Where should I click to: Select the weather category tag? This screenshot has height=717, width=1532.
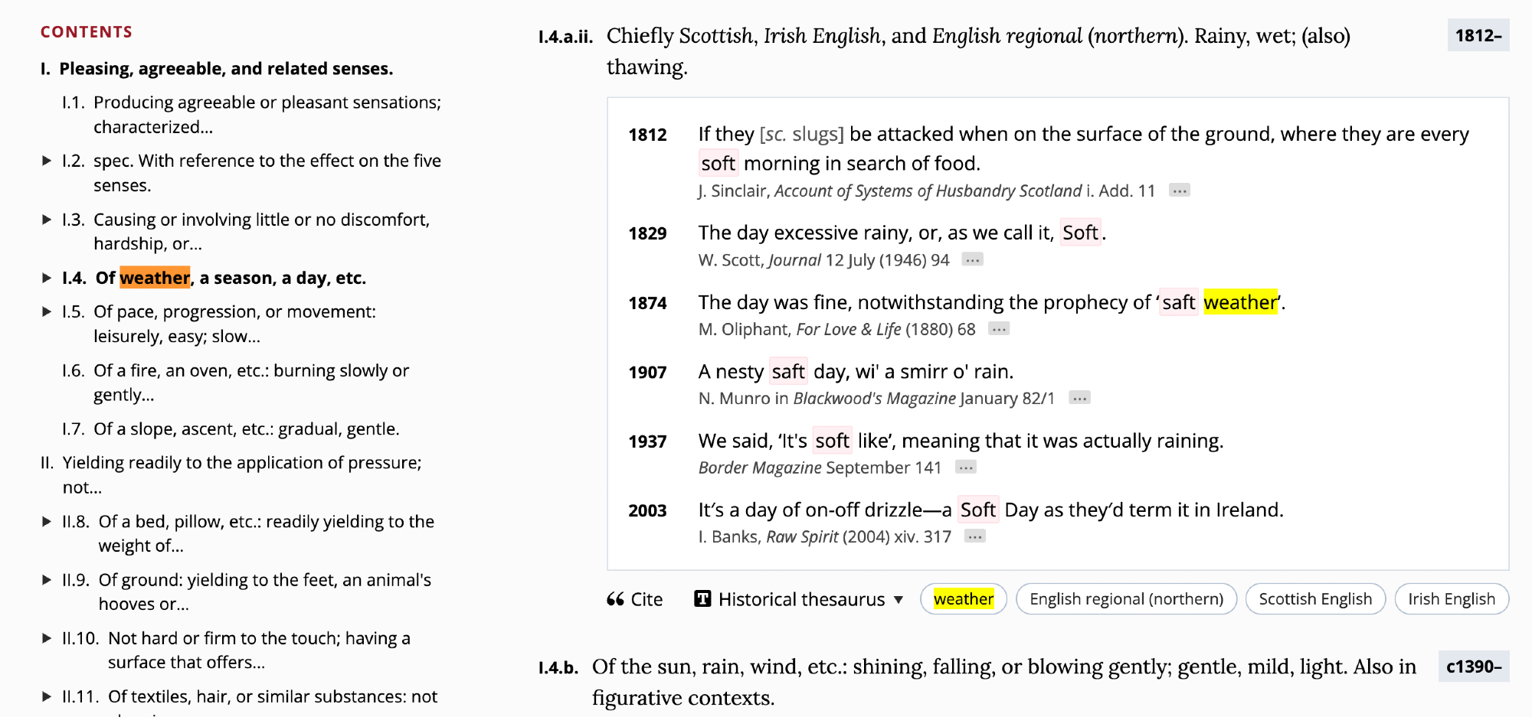coord(963,599)
